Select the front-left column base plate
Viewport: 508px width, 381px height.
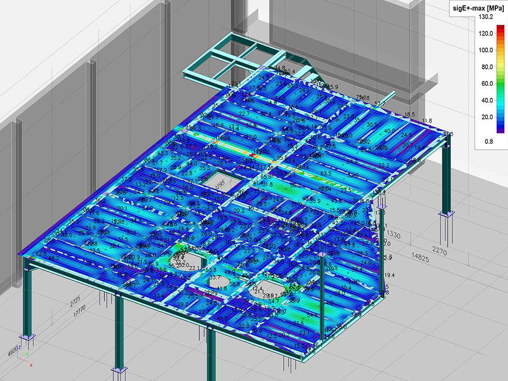27,338
